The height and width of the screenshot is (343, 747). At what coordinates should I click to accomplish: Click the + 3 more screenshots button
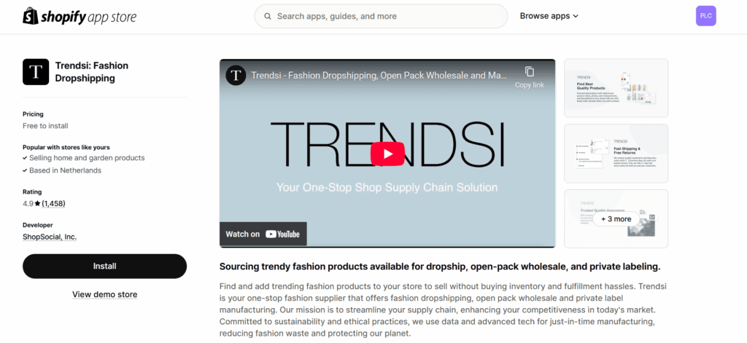click(616, 218)
